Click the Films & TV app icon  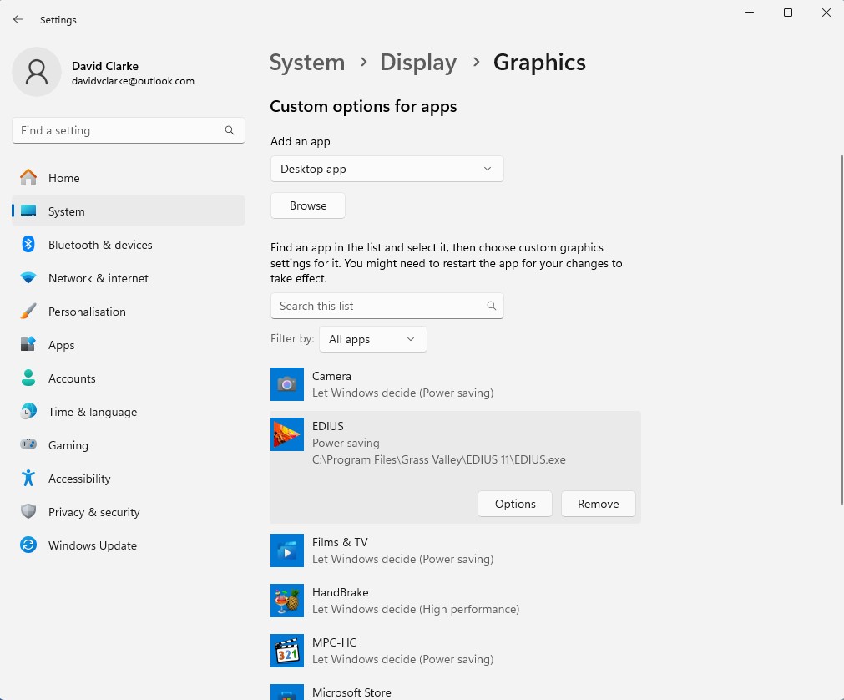[x=287, y=550]
